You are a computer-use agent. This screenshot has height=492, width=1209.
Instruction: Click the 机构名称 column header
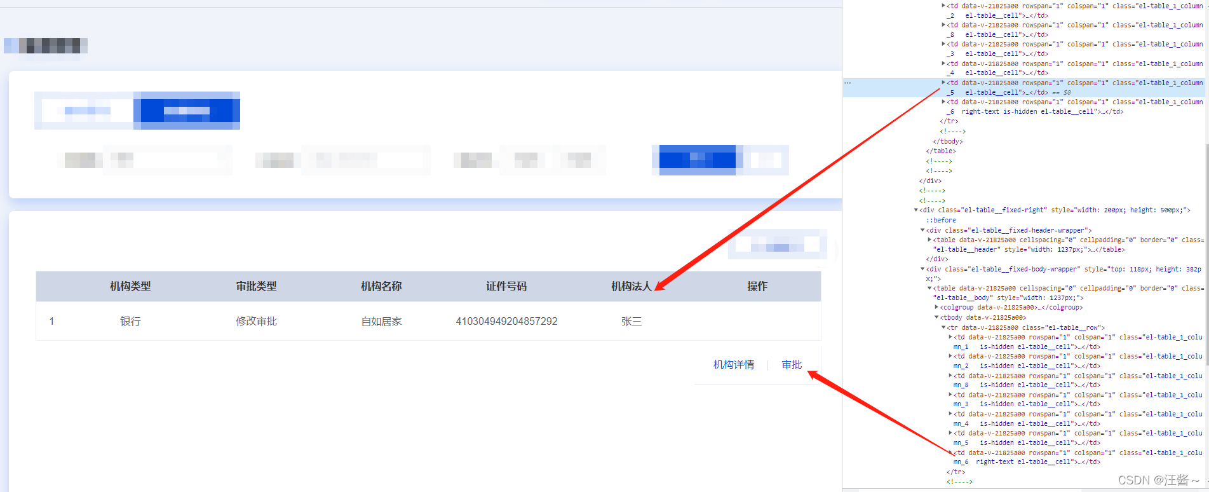tap(381, 286)
